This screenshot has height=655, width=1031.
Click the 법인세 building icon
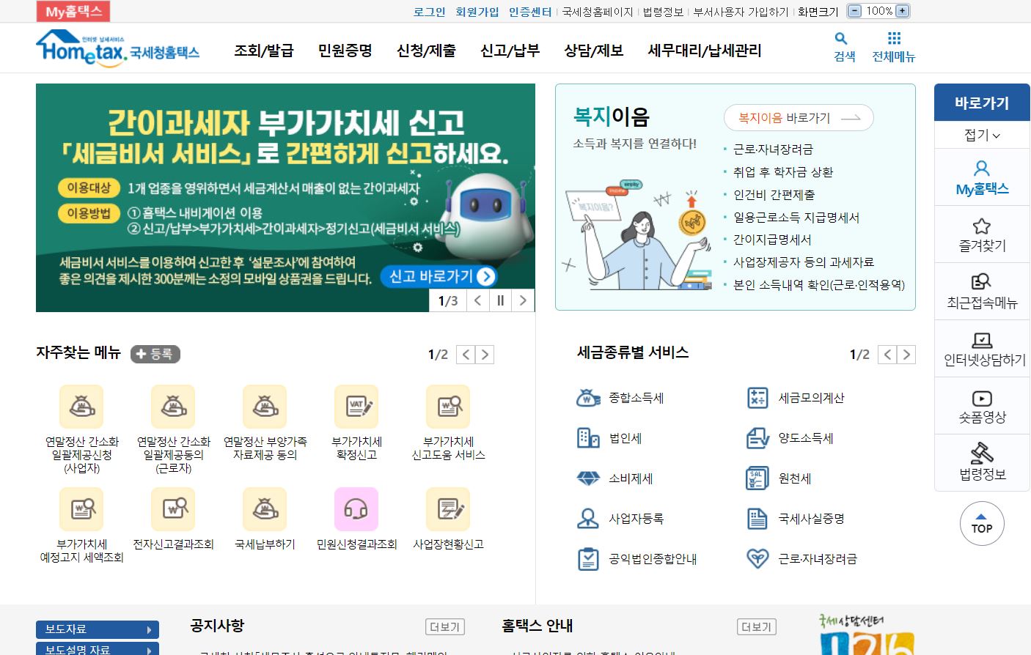588,438
